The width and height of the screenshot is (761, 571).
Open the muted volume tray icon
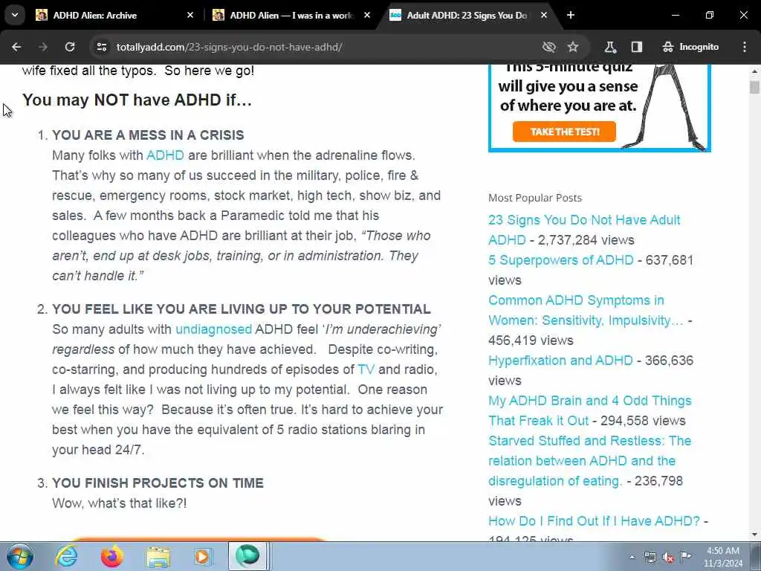(x=668, y=558)
